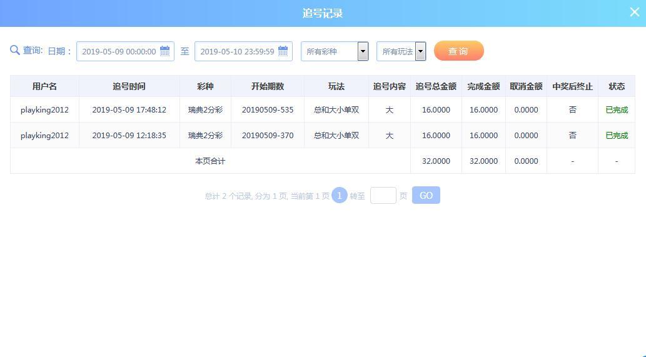Viewport: 646px width, 357px height.
Task: Select page 1 in pagination
Action: coord(339,196)
